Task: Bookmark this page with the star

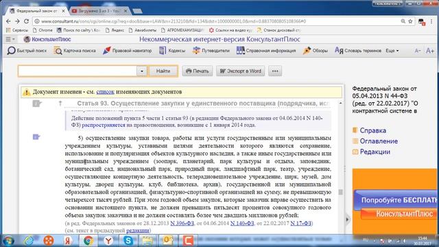Action: (x=410, y=21)
